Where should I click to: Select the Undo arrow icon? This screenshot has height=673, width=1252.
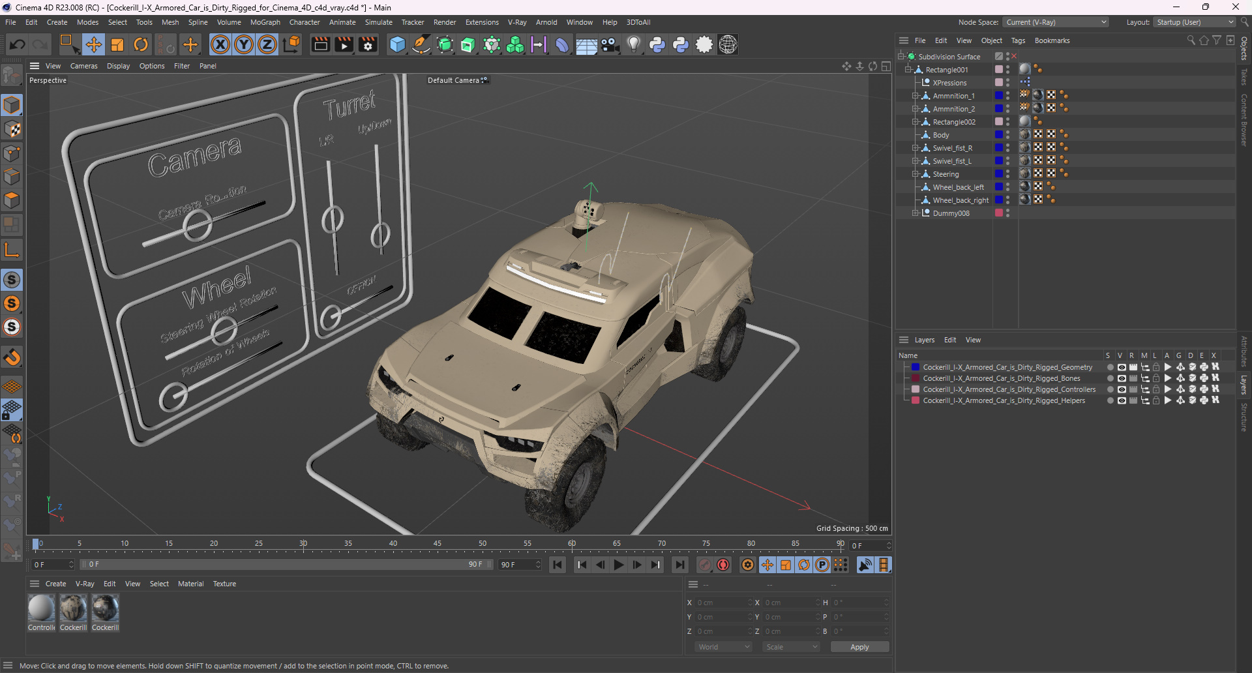pos(18,44)
